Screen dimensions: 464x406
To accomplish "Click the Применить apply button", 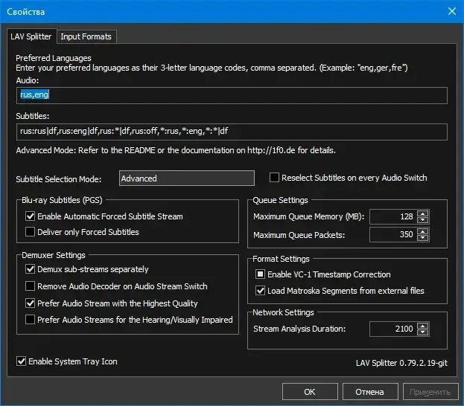I will [430, 392].
